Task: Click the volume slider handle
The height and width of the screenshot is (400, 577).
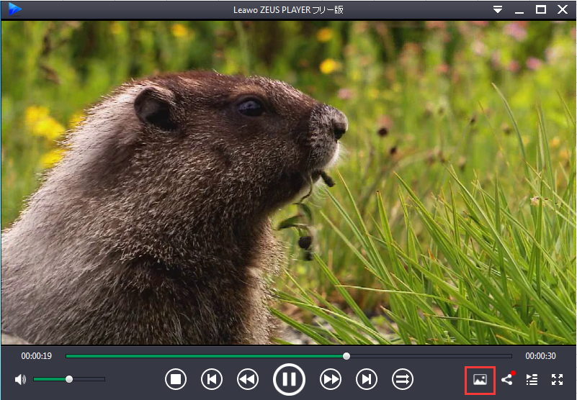Action: [x=69, y=379]
